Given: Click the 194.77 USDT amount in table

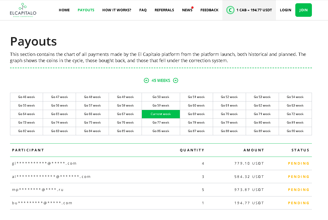Looking at the screenshot, I should point(249,203).
